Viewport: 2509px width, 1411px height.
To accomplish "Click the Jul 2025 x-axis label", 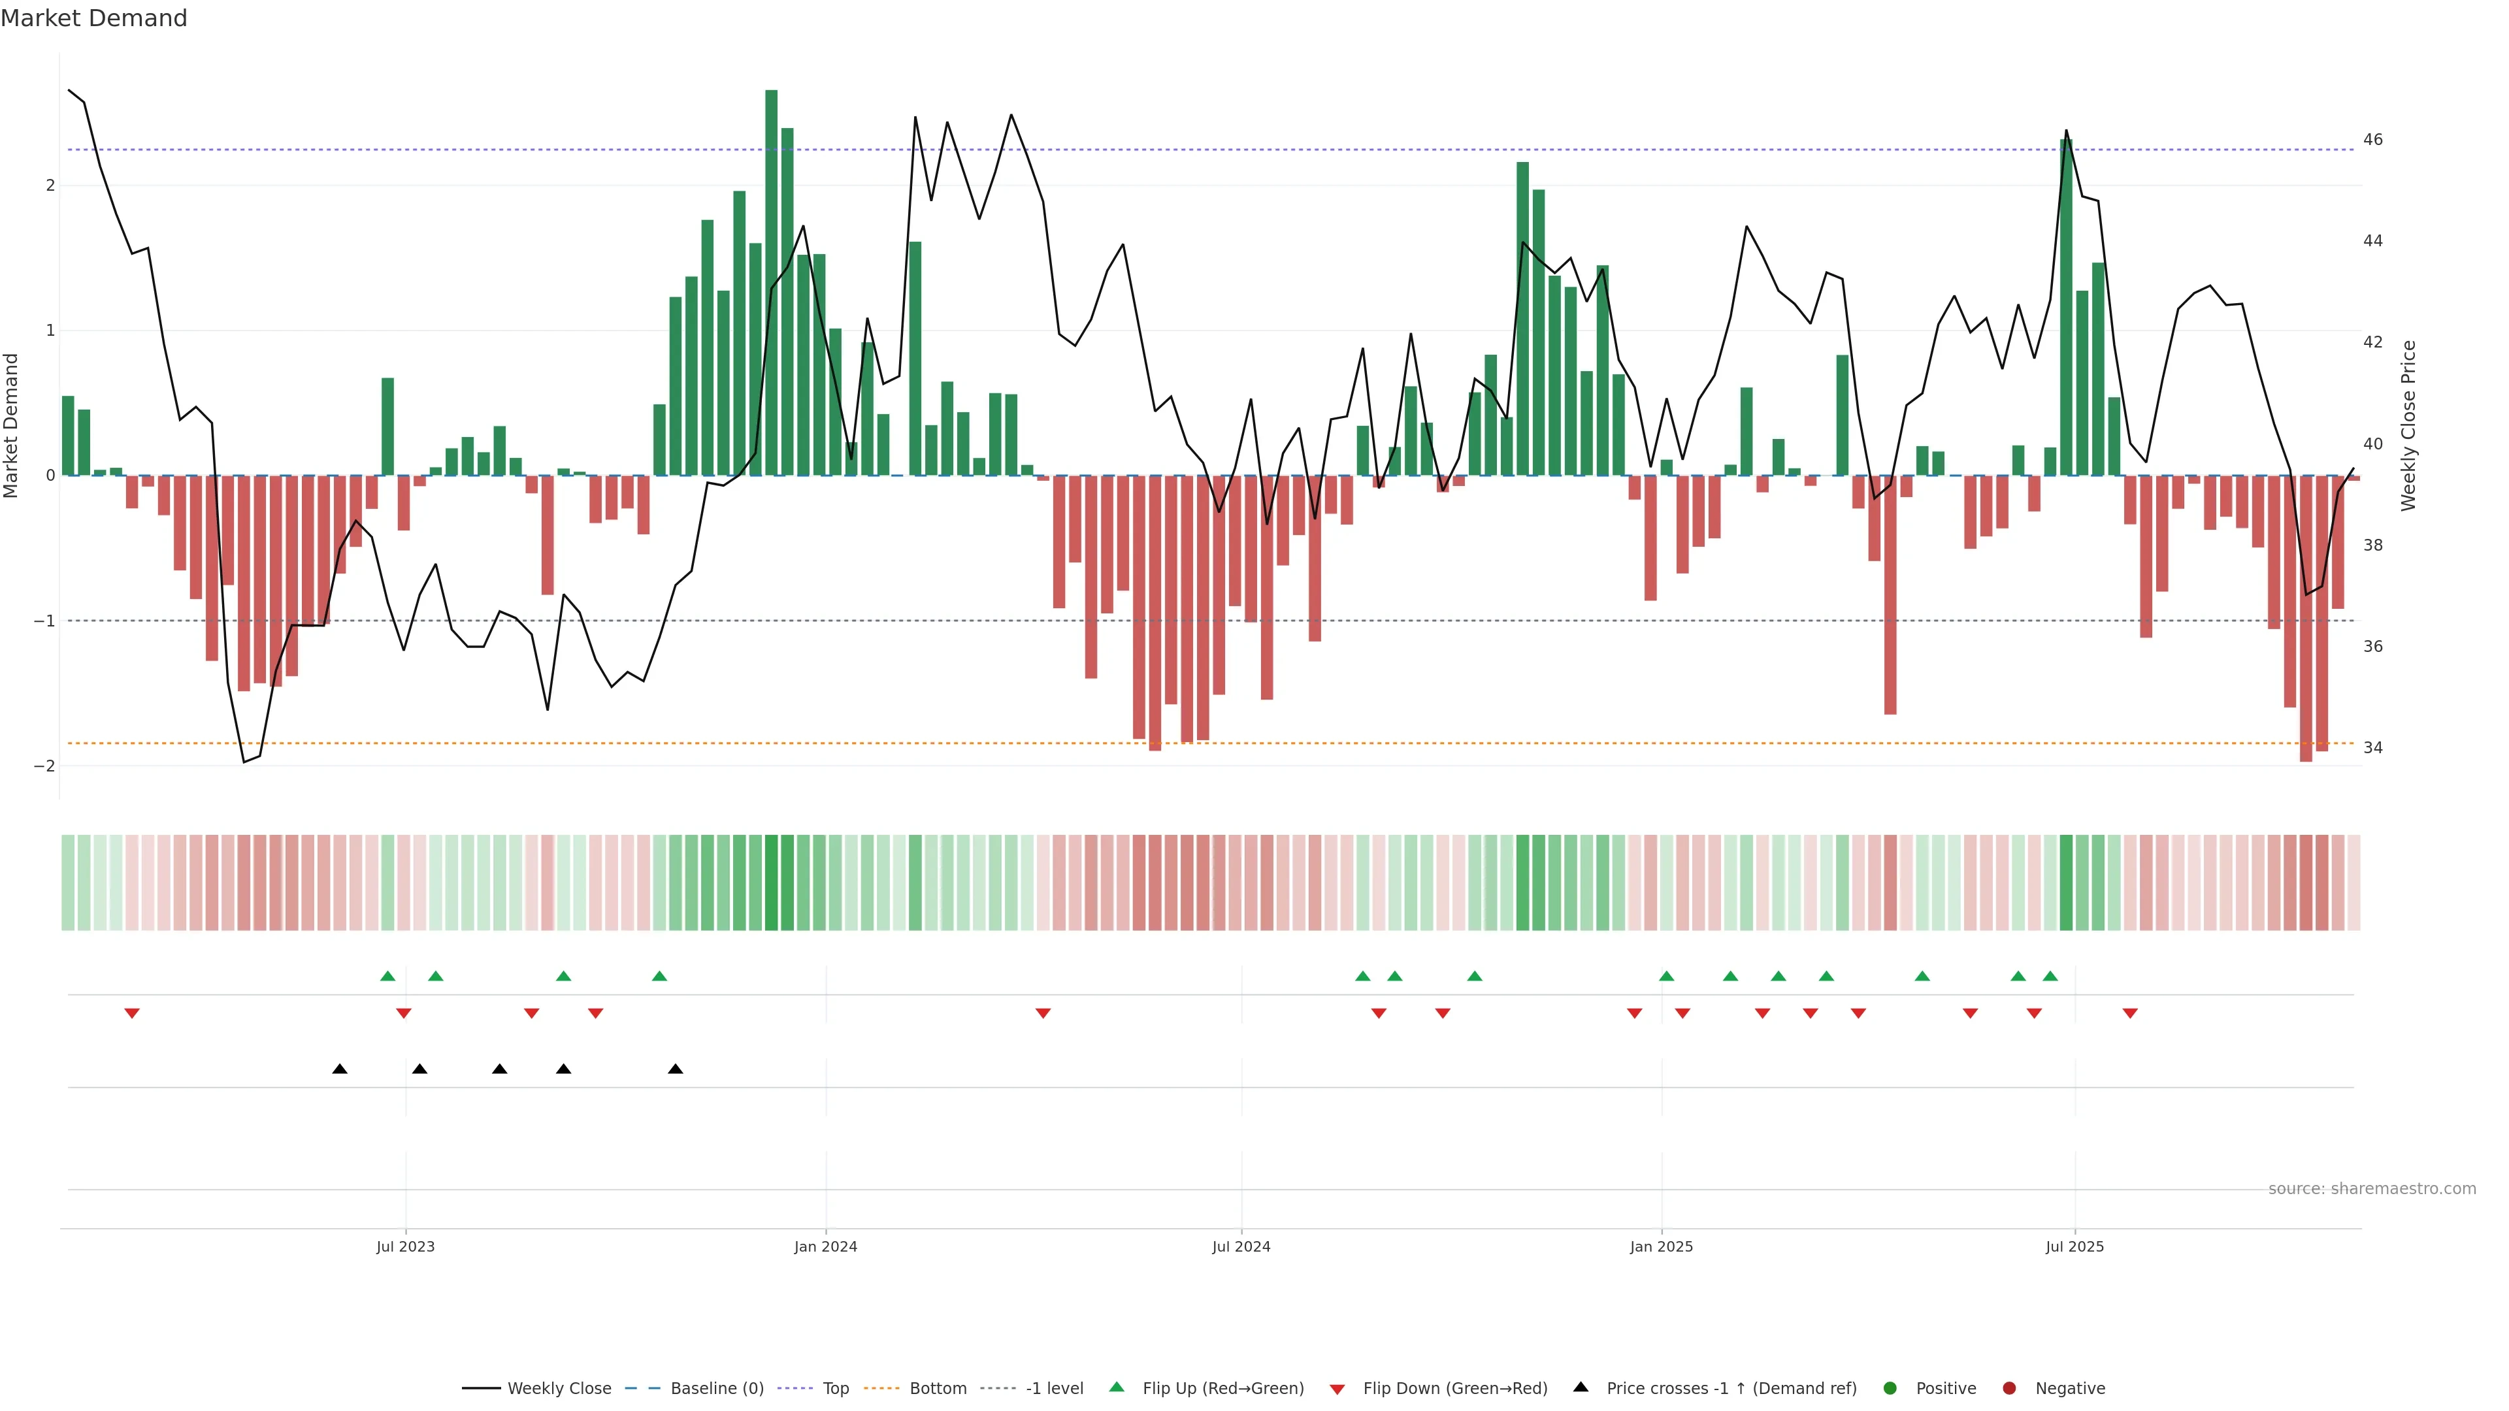I will pos(2074,1246).
